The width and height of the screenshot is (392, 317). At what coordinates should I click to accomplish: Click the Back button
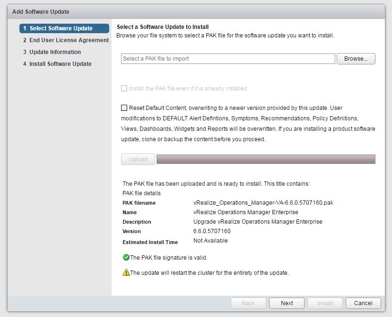248,303
